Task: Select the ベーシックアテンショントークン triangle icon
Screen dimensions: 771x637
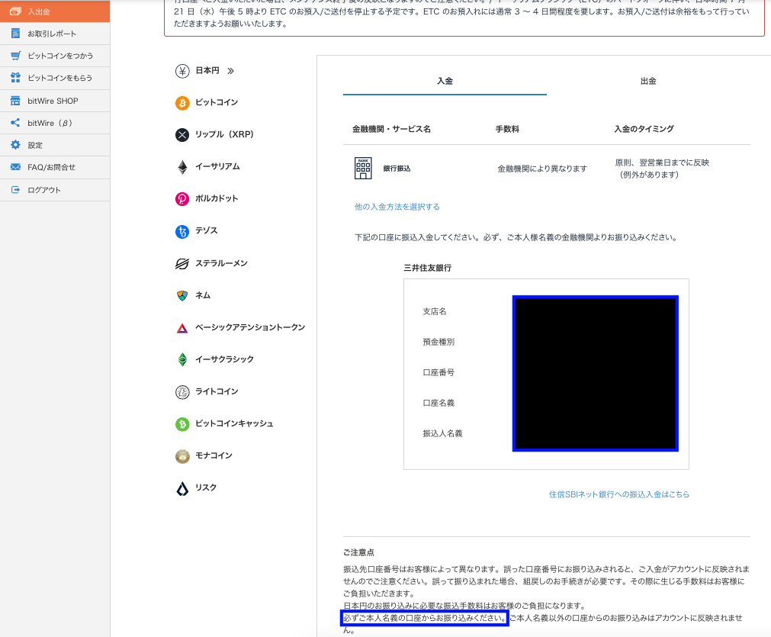Action: click(182, 328)
